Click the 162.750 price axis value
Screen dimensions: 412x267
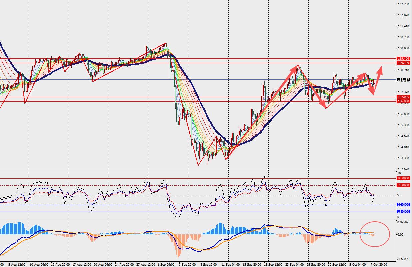[x=403, y=4]
